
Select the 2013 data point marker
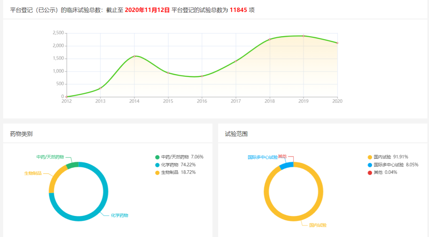coord(100,88)
